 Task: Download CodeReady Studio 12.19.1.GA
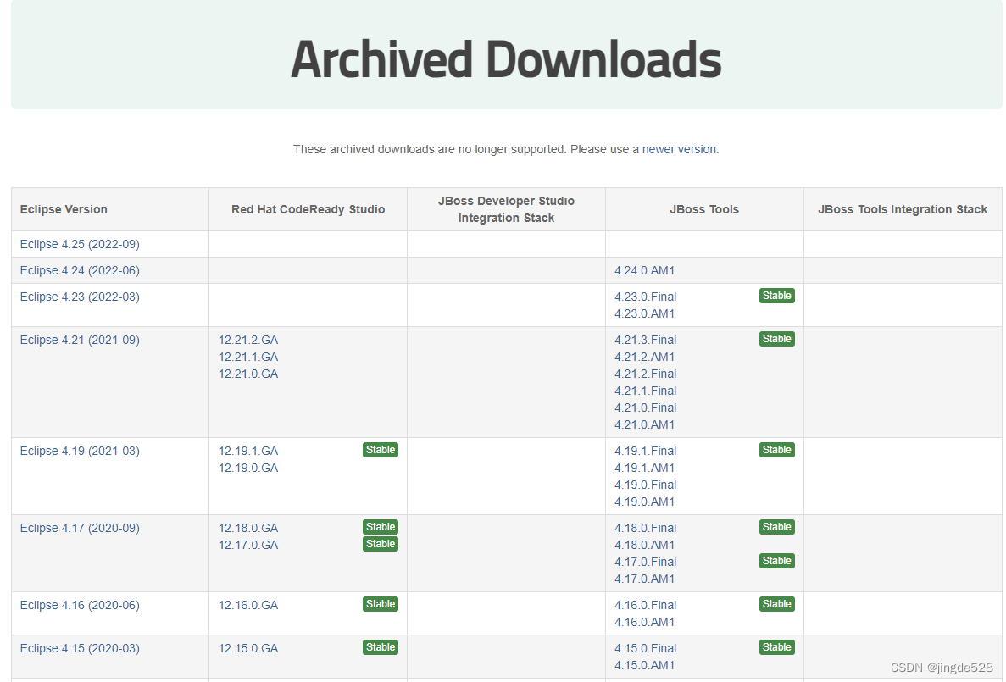point(248,451)
